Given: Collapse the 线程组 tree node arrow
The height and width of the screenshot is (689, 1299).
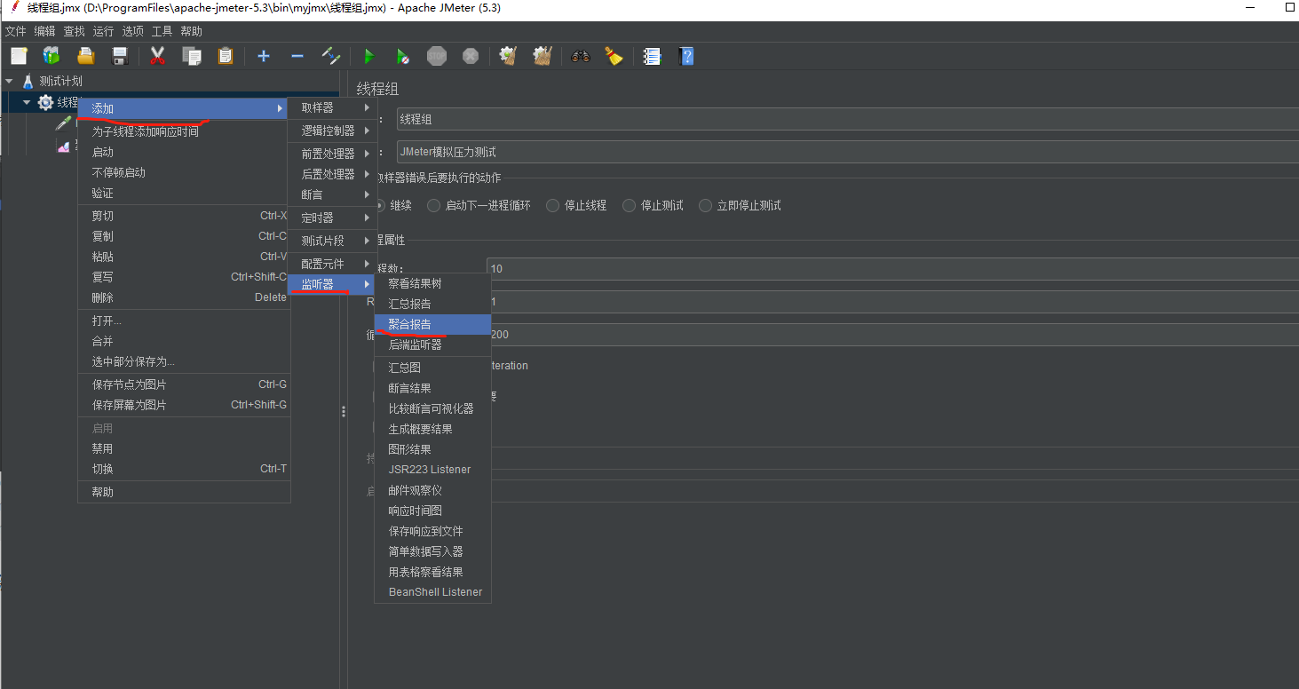Looking at the screenshot, I should (x=27, y=102).
